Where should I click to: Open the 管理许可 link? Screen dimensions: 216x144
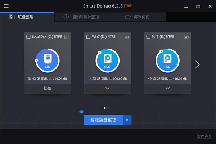tap(204, 136)
